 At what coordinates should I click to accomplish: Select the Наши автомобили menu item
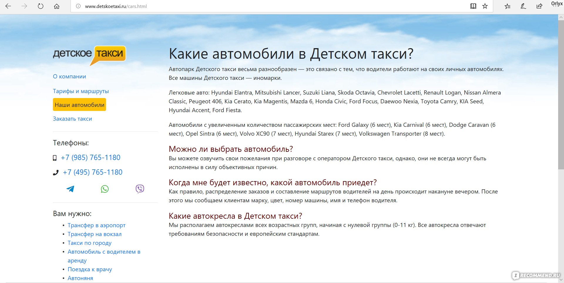coord(79,105)
